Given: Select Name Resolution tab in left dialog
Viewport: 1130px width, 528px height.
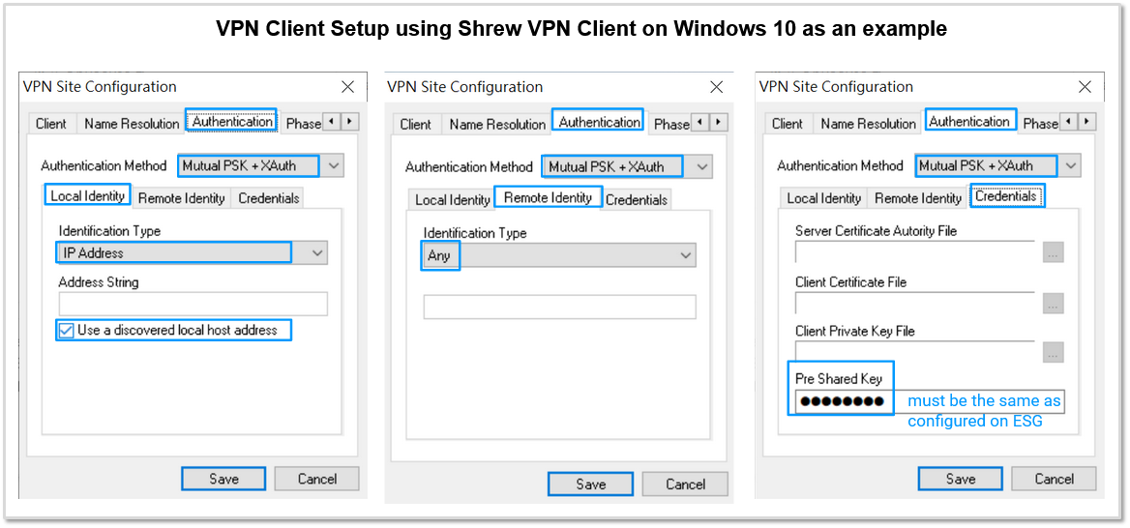Looking at the screenshot, I should (x=132, y=123).
